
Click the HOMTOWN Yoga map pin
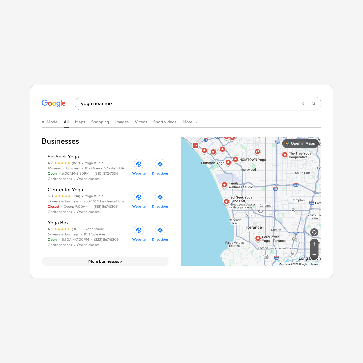(235, 159)
